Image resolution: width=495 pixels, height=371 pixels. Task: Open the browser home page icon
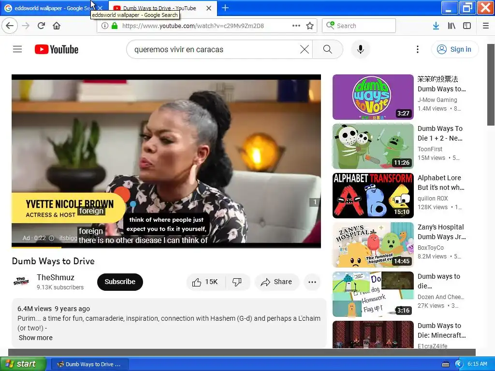(57, 26)
